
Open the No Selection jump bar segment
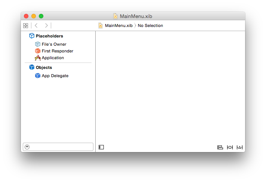pyautogui.click(x=150, y=25)
